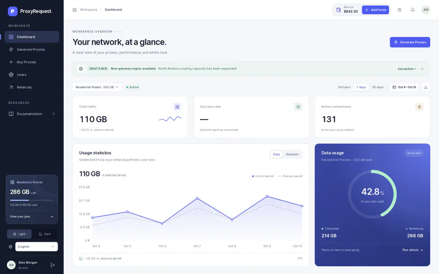
Task: Click the Oct 9 data point on chart
Action: click(267, 196)
